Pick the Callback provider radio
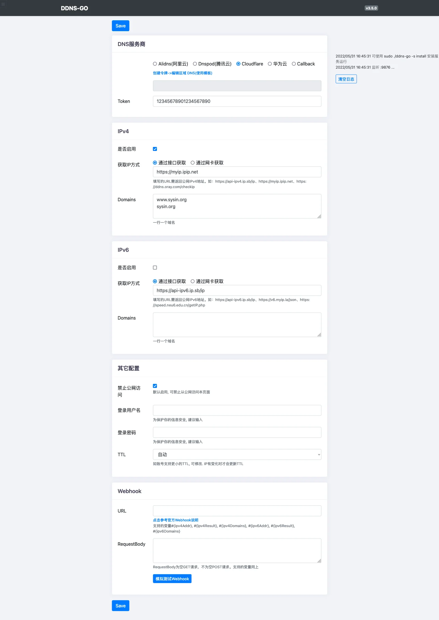The width and height of the screenshot is (439, 620). pos(294,64)
